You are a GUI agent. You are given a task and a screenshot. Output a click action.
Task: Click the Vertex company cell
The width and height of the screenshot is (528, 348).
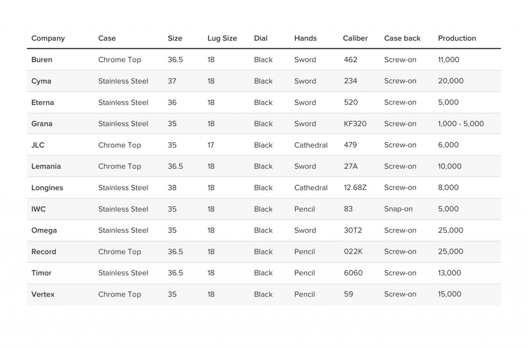[43, 294]
